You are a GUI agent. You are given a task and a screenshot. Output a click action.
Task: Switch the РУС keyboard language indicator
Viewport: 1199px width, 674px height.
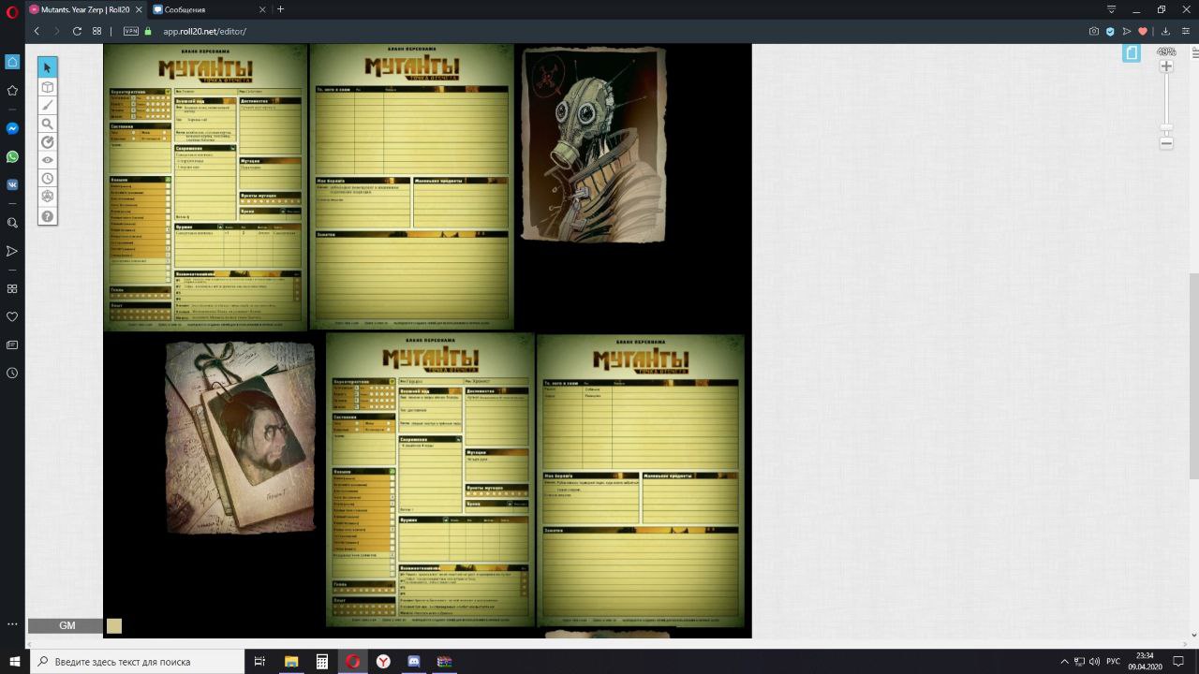coord(1113,662)
